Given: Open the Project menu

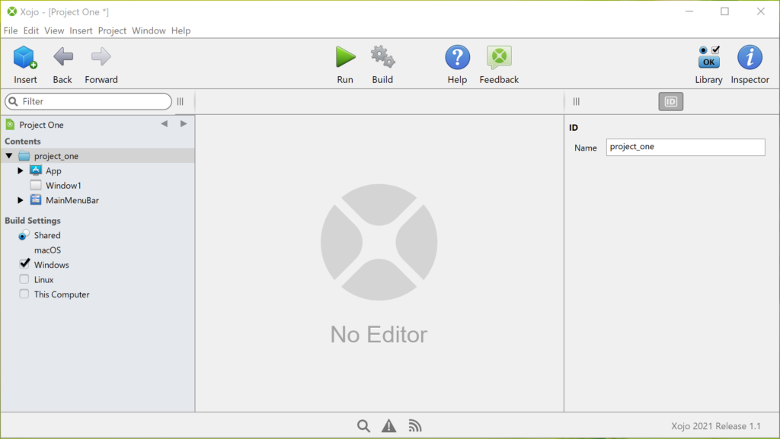Looking at the screenshot, I should coord(112,30).
